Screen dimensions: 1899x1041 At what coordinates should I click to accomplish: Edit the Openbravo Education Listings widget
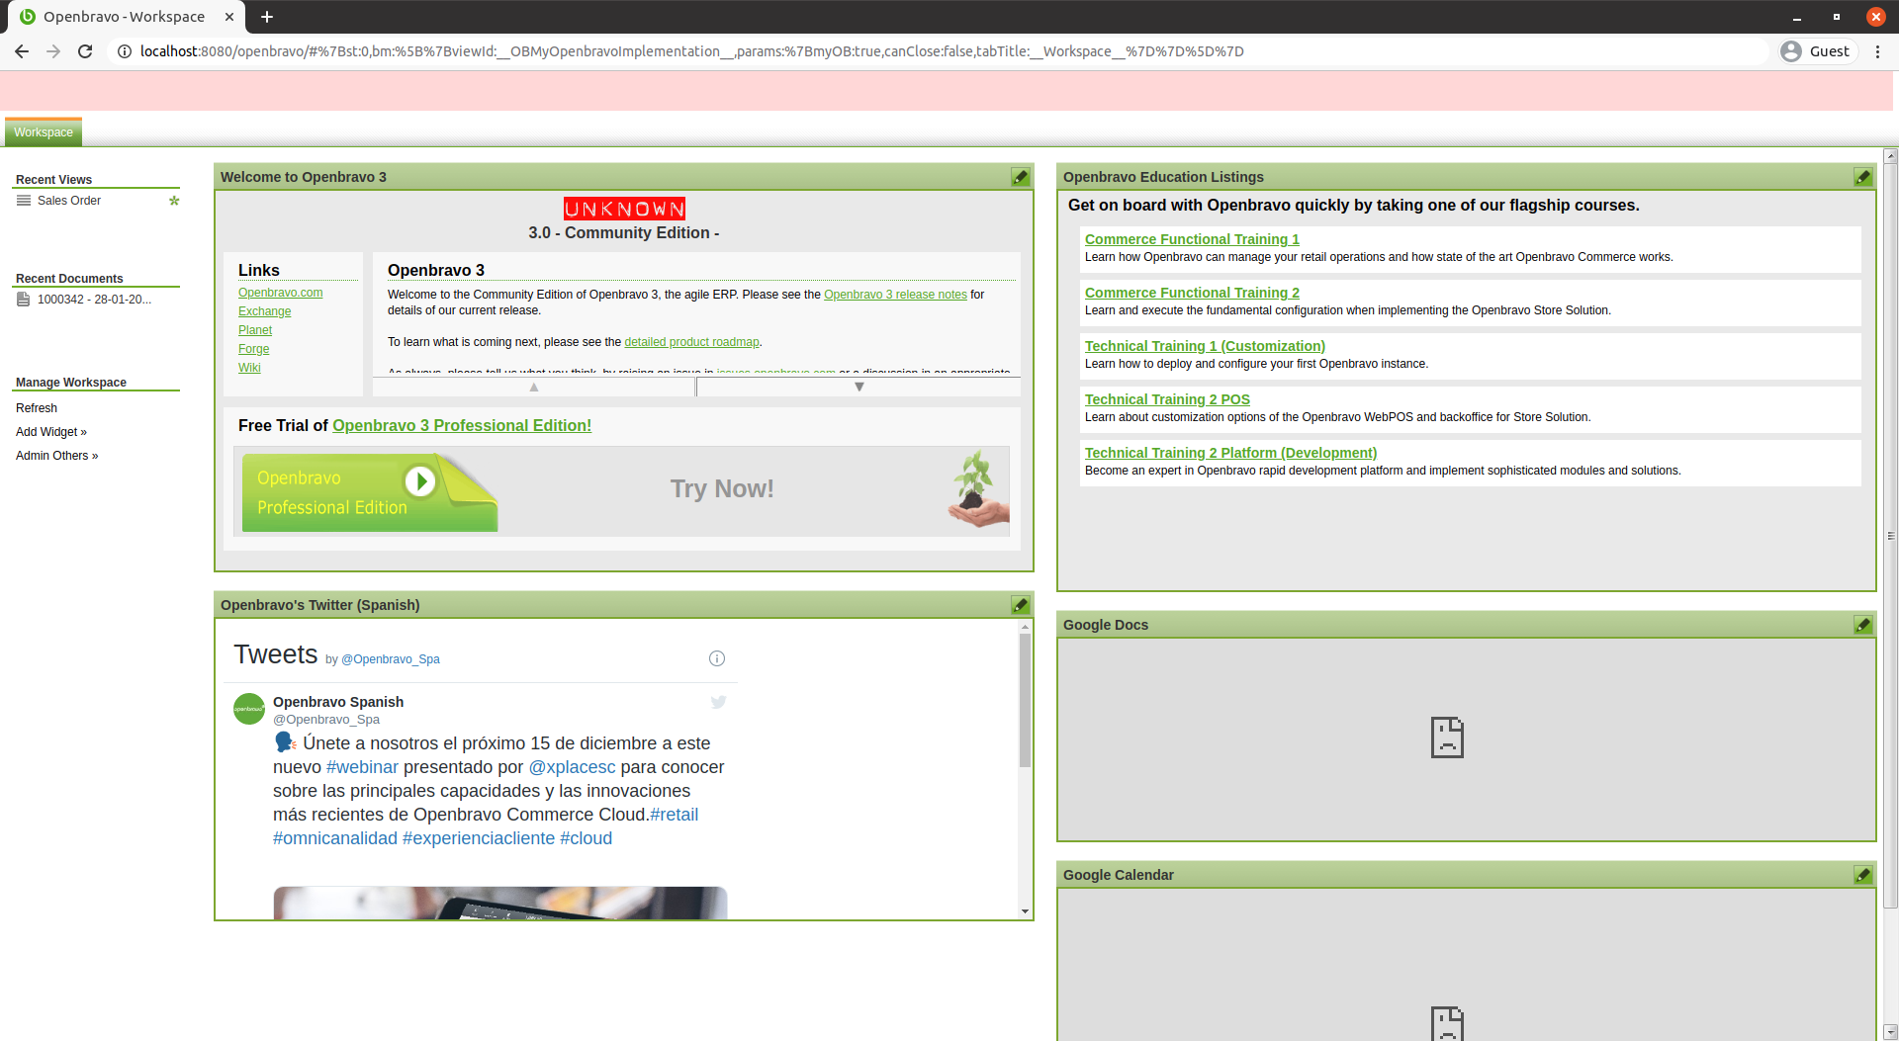(1863, 177)
